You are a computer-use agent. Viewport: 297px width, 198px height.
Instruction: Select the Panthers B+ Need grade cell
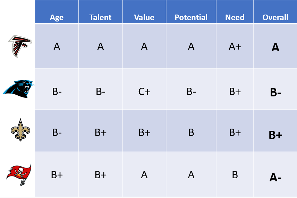235,89
